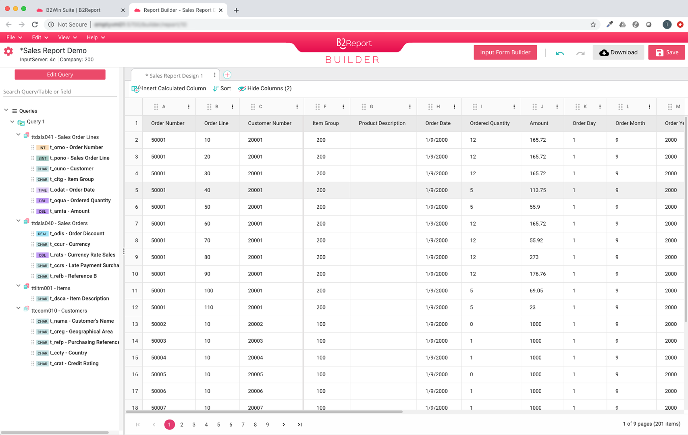Viewport: 688px width, 435px height.
Task: Click the grid horizontal scrollbar
Action: pos(264,412)
